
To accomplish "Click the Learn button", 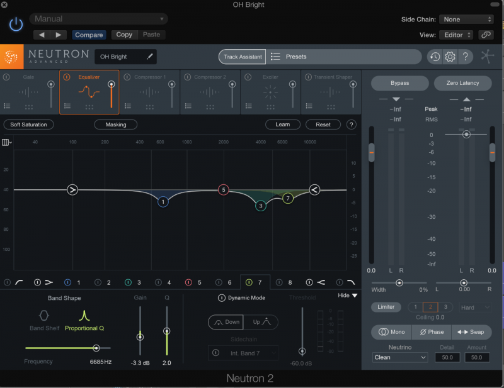I will [282, 125].
